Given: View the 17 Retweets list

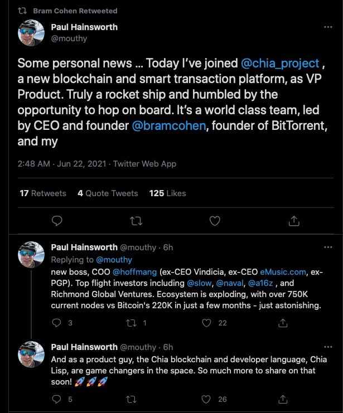Looking at the screenshot, I should tap(43, 193).
